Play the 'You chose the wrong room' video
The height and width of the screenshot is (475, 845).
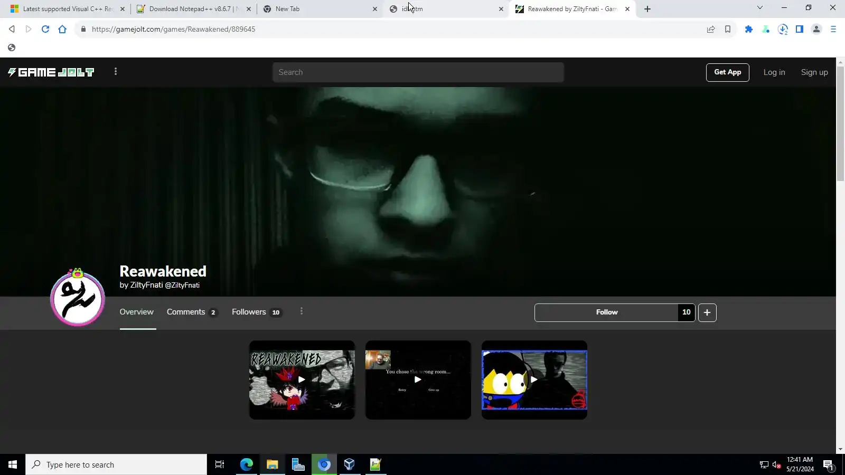418,380
